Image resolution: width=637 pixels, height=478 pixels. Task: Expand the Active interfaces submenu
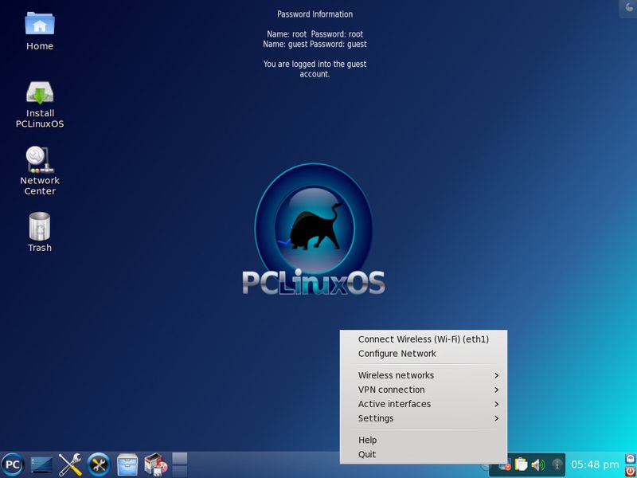[x=424, y=404]
